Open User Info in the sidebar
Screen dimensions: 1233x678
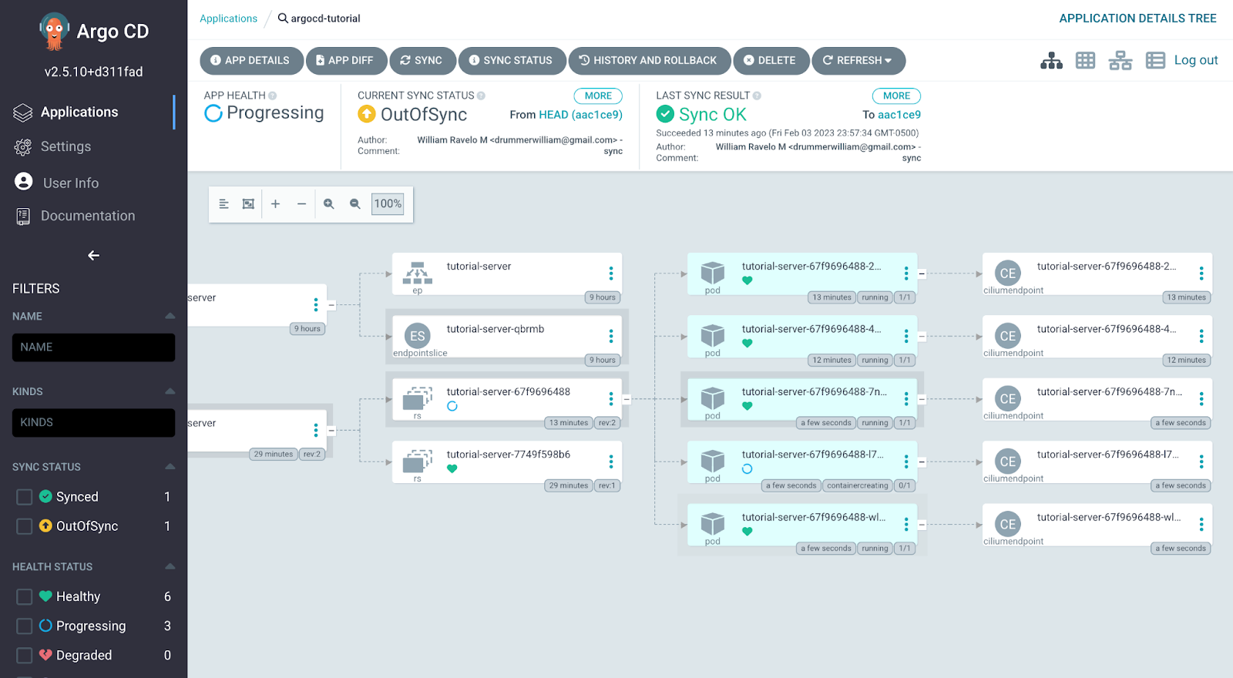click(70, 183)
